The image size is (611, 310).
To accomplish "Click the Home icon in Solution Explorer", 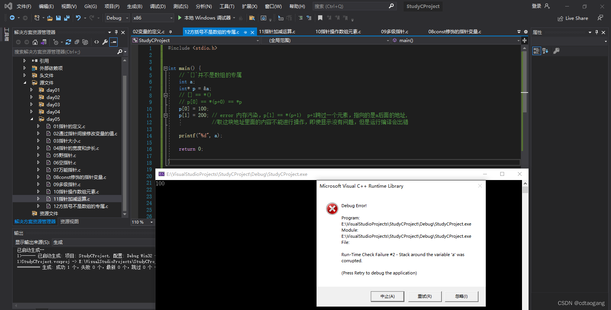I will 35,42.
